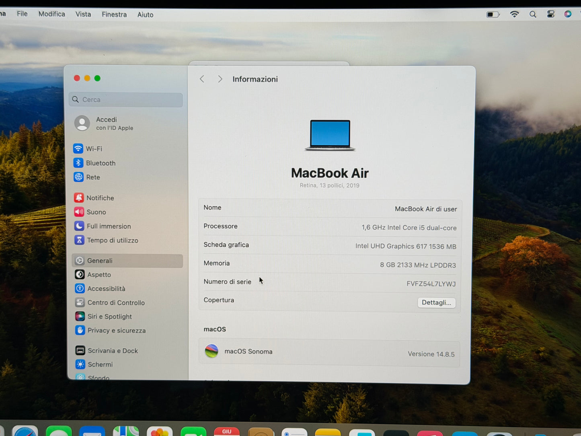Viewport: 581px width, 436px height.
Task: Open Control Center icon in menu bar
Action: coord(550,14)
